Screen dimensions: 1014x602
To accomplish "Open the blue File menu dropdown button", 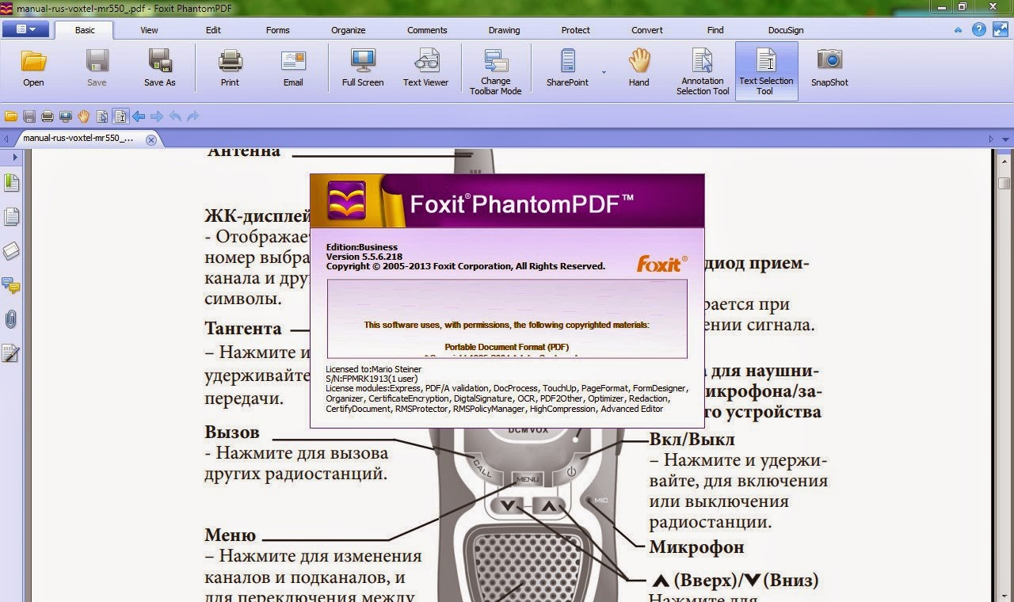I will 28,29.
